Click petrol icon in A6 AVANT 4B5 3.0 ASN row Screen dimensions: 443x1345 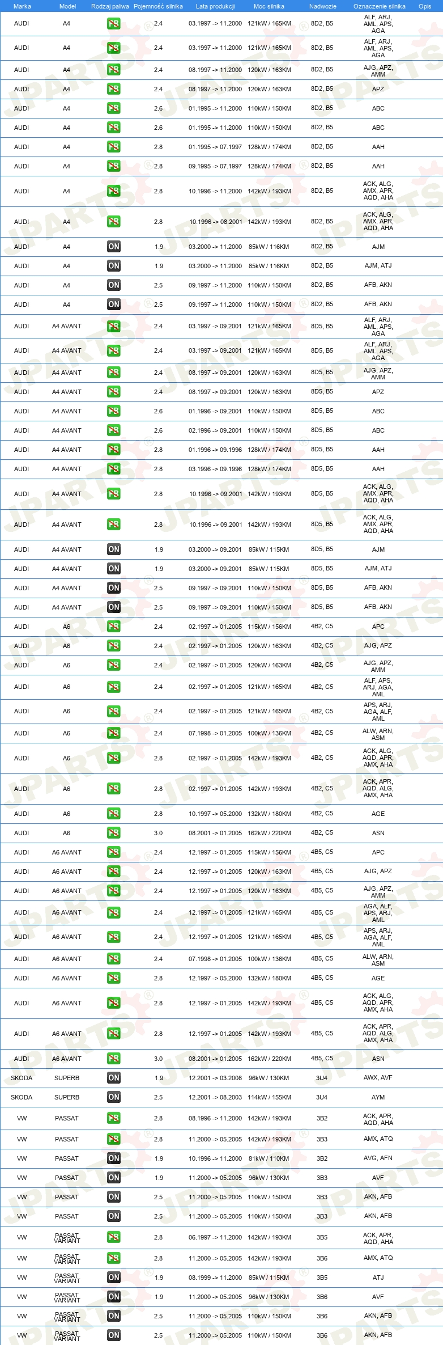(x=113, y=1059)
